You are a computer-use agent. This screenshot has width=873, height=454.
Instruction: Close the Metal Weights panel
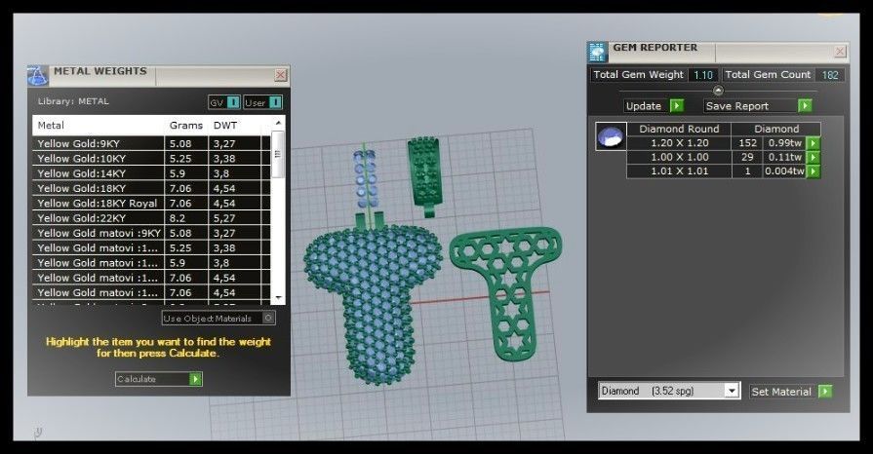pos(281,75)
